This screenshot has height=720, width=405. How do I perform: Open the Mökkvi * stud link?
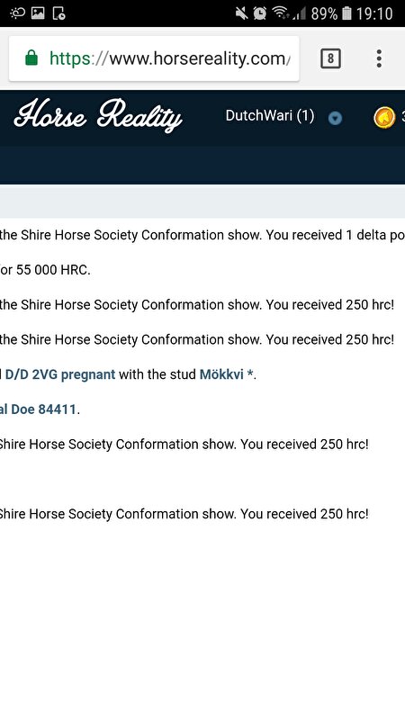[x=227, y=374]
